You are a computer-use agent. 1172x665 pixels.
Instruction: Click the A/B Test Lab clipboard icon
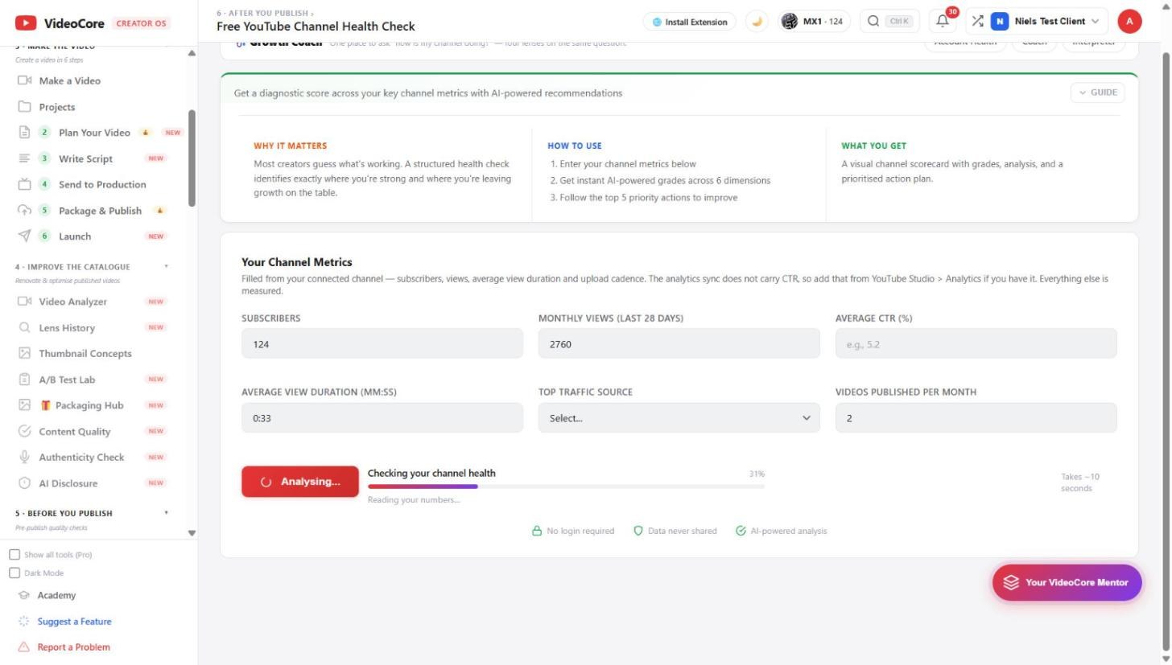coord(24,380)
